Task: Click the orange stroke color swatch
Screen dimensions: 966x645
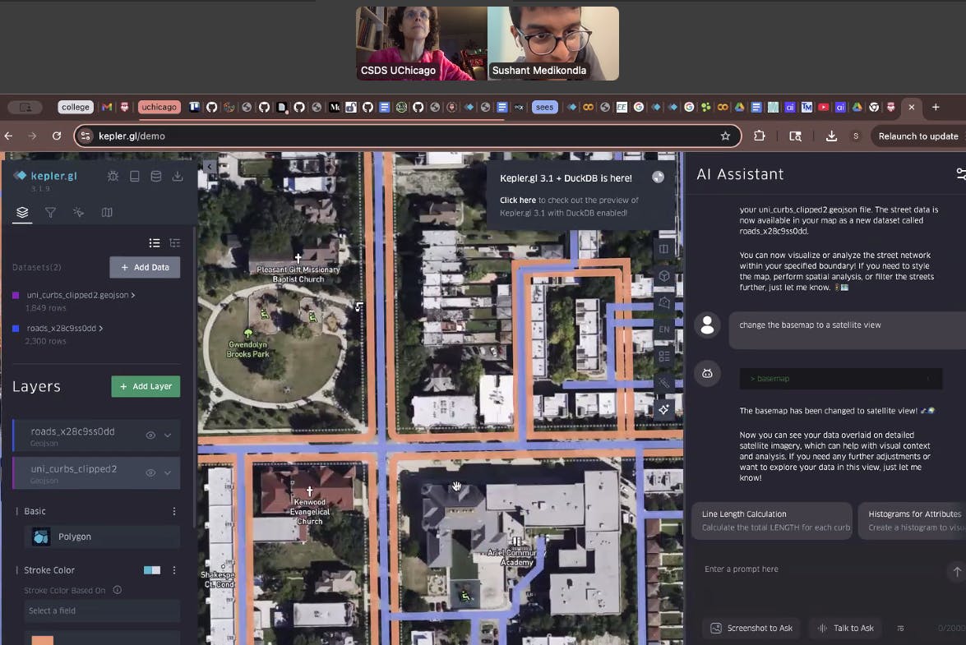Action: 43,640
